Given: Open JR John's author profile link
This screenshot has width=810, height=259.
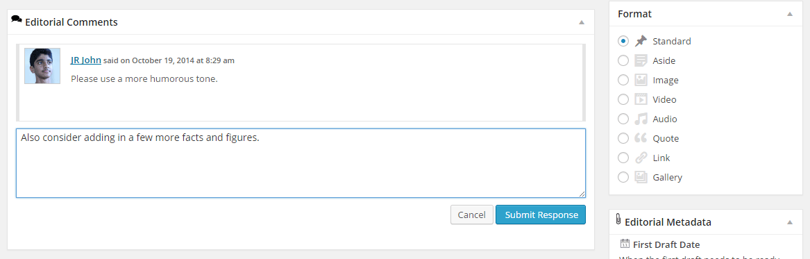Looking at the screenshot, I should tap(86, 60).
